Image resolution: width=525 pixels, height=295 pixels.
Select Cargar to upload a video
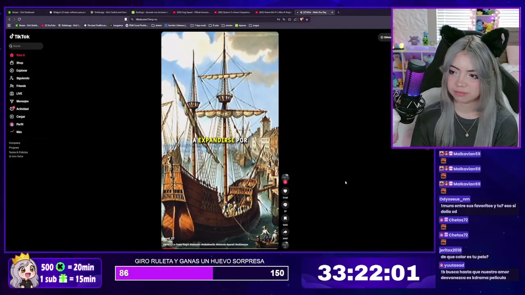click(18, 117)
